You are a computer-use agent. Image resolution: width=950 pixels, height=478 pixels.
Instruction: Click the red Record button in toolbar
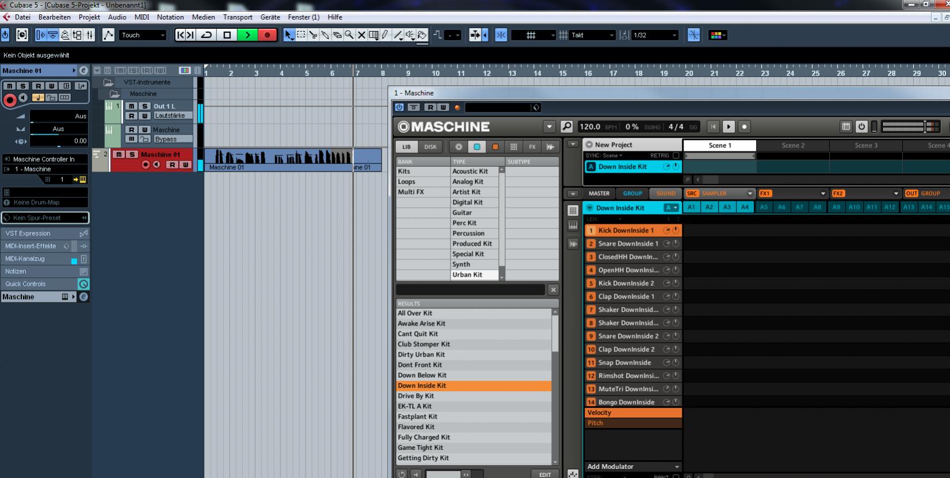(x=268, y=35)
